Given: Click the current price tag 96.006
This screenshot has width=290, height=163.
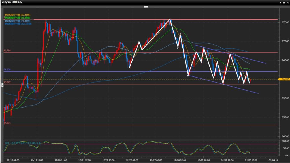Looking at the screenshot, I should 284,79.
